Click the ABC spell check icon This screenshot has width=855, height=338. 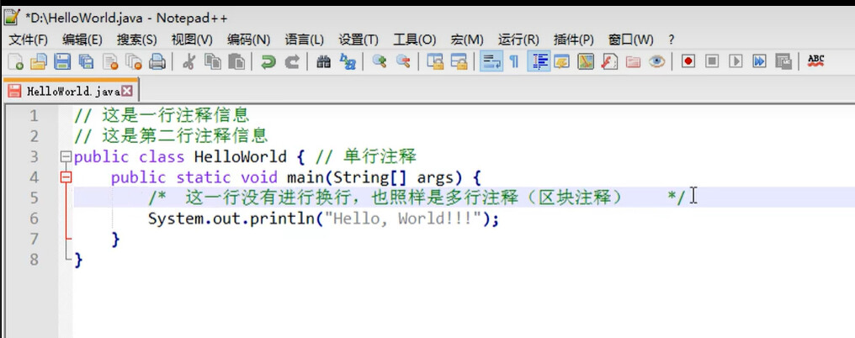point(815,61)
